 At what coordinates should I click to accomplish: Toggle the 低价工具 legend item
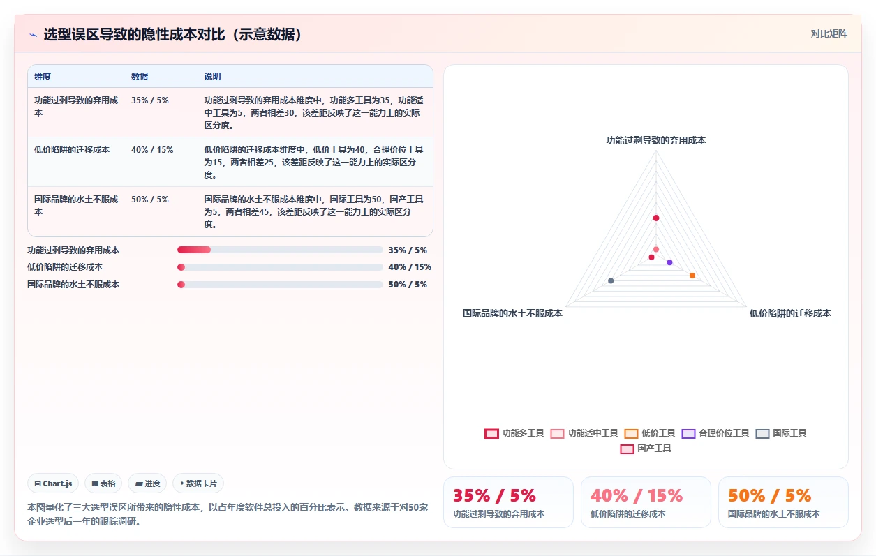pyautogui.click(x=650, y=433)
